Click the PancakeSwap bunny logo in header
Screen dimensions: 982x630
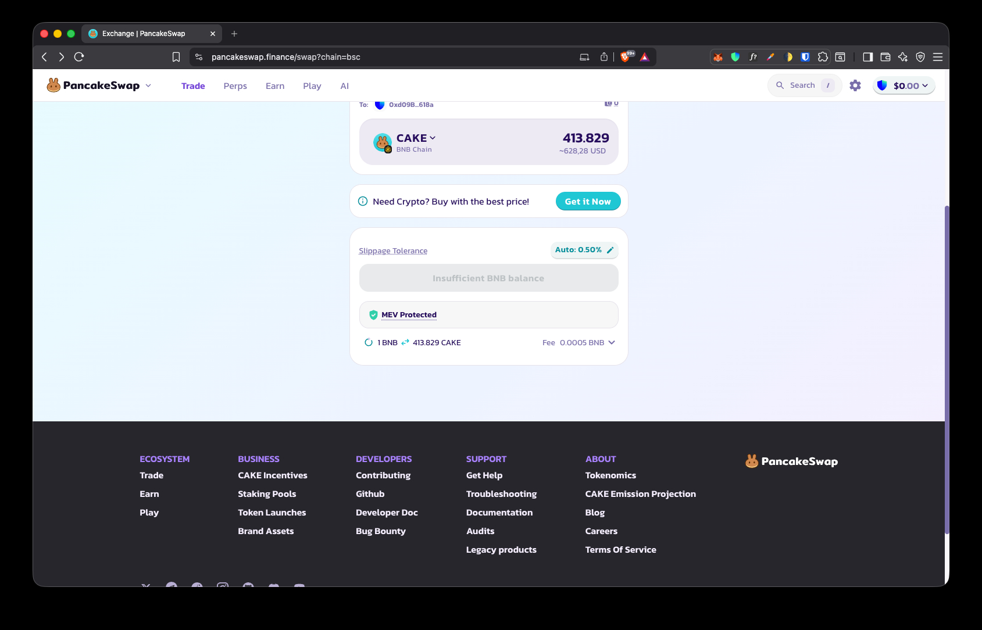53,85
